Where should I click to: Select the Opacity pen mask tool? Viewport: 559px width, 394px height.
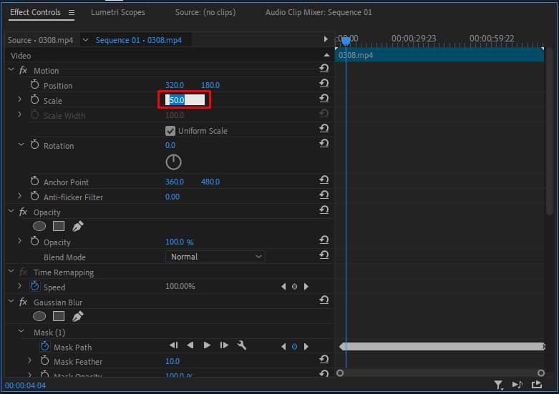point(77,227)
